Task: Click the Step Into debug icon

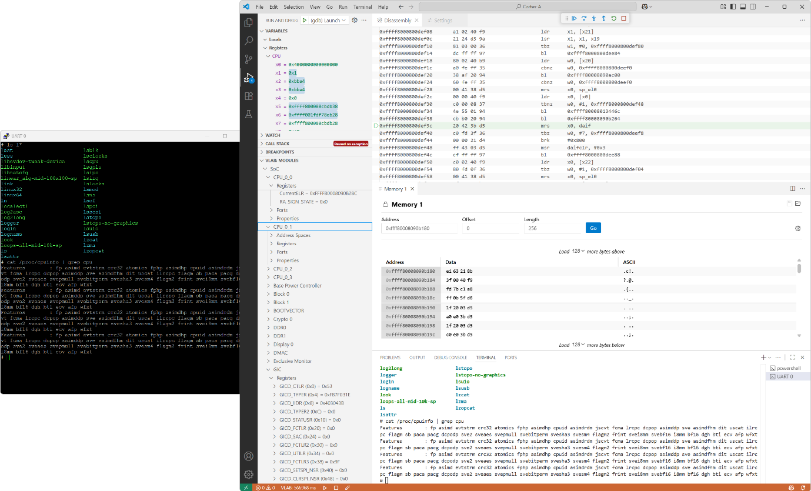Action: pyautogui.click(x=594, y=18)
